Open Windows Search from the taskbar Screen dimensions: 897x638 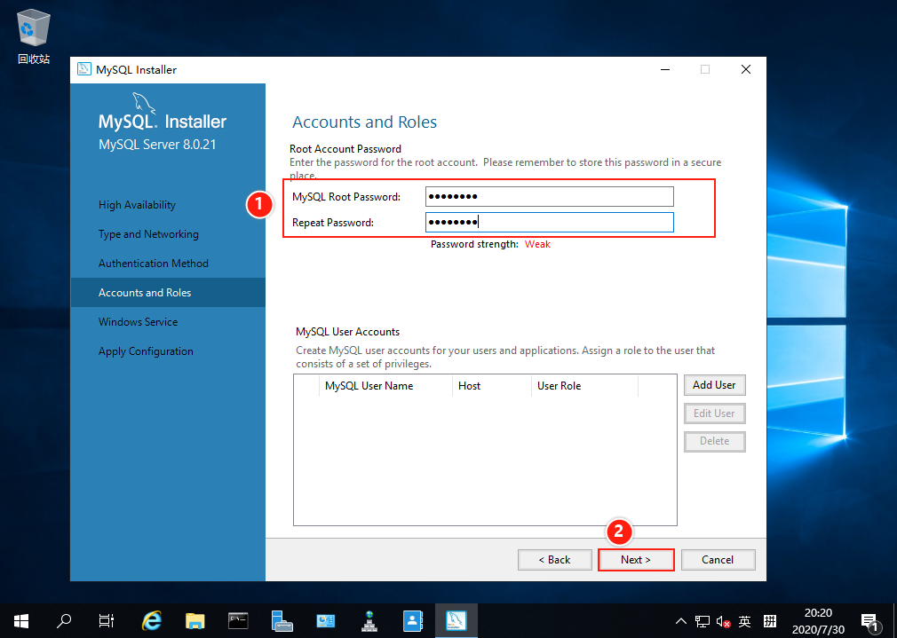click(63, 620)
